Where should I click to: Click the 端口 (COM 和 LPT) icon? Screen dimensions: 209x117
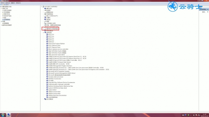pyautogui.click(x=45, y=16)
